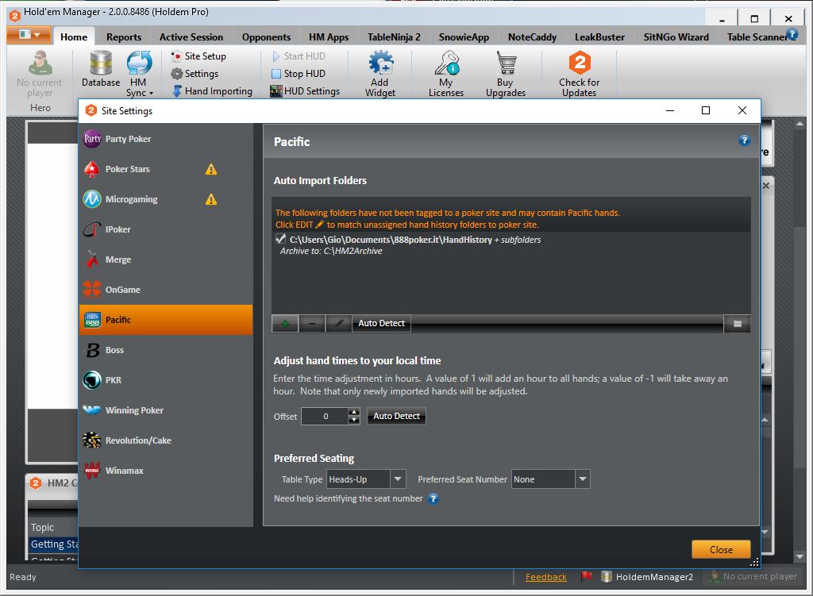Open the TableNinja 2 tab
Screen dimensions: 813x596
click(394, 37)
